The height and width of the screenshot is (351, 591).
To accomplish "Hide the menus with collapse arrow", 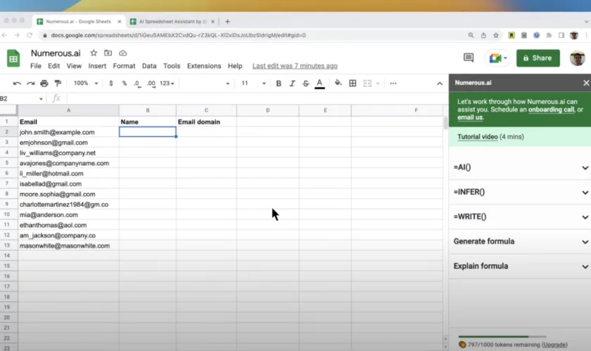I will 440,84.
